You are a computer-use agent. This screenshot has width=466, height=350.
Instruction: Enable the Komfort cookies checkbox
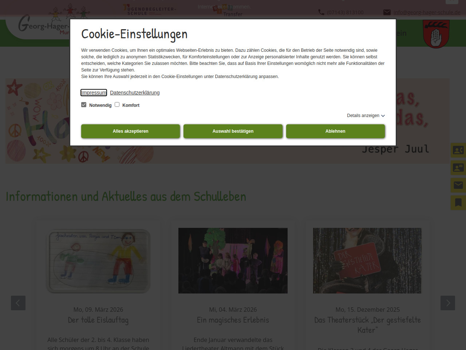coord(117,105)
